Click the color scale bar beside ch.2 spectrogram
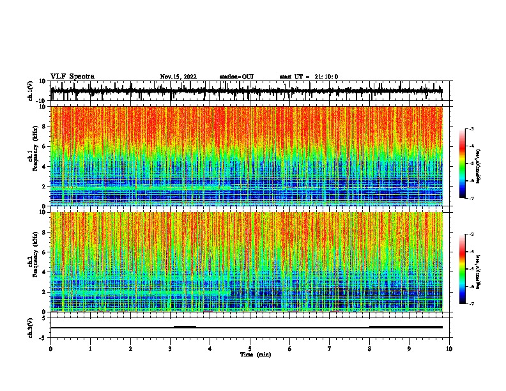 point(462,269)
